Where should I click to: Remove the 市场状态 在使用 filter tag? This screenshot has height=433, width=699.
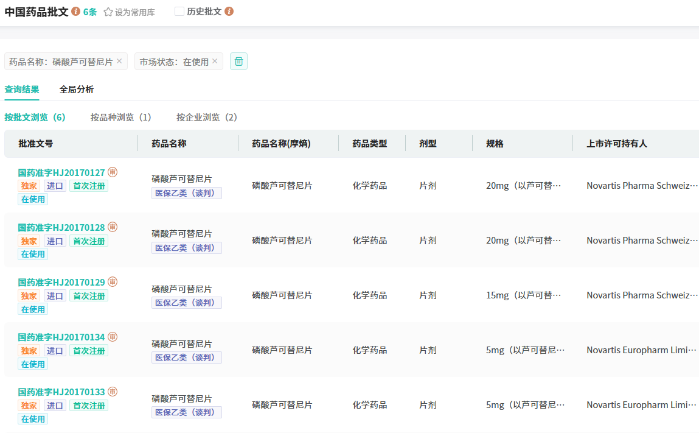215,62
